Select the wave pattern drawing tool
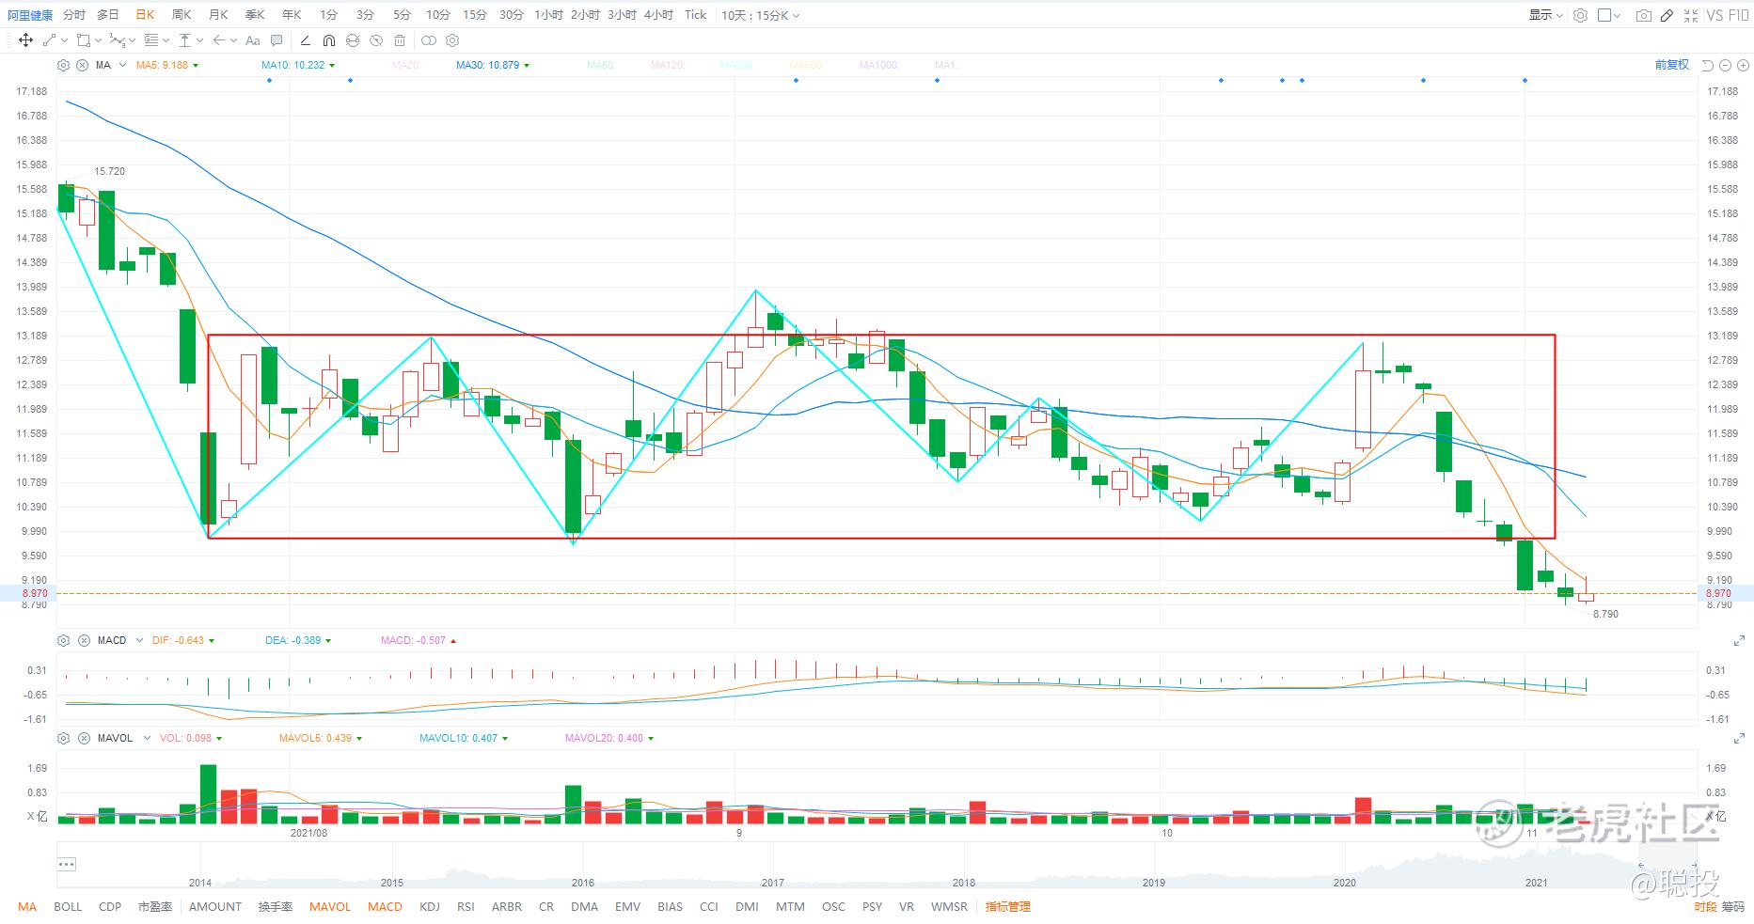 [x=117, y=40]
